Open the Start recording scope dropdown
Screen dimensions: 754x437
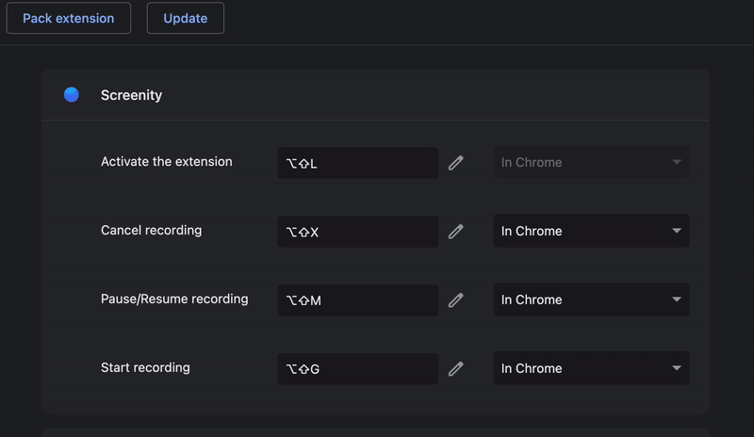coord(591,368)
